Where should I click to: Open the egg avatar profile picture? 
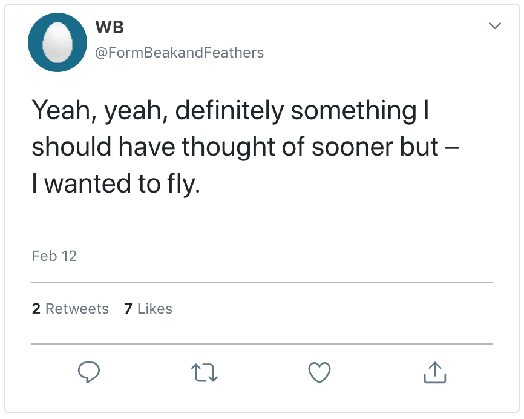(x=59, y=42)
